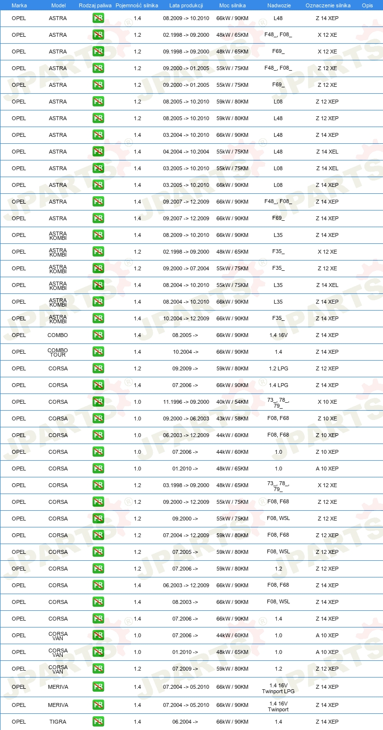Select the TIGRA model cell
383x730 pixels.
click(58, 722)
